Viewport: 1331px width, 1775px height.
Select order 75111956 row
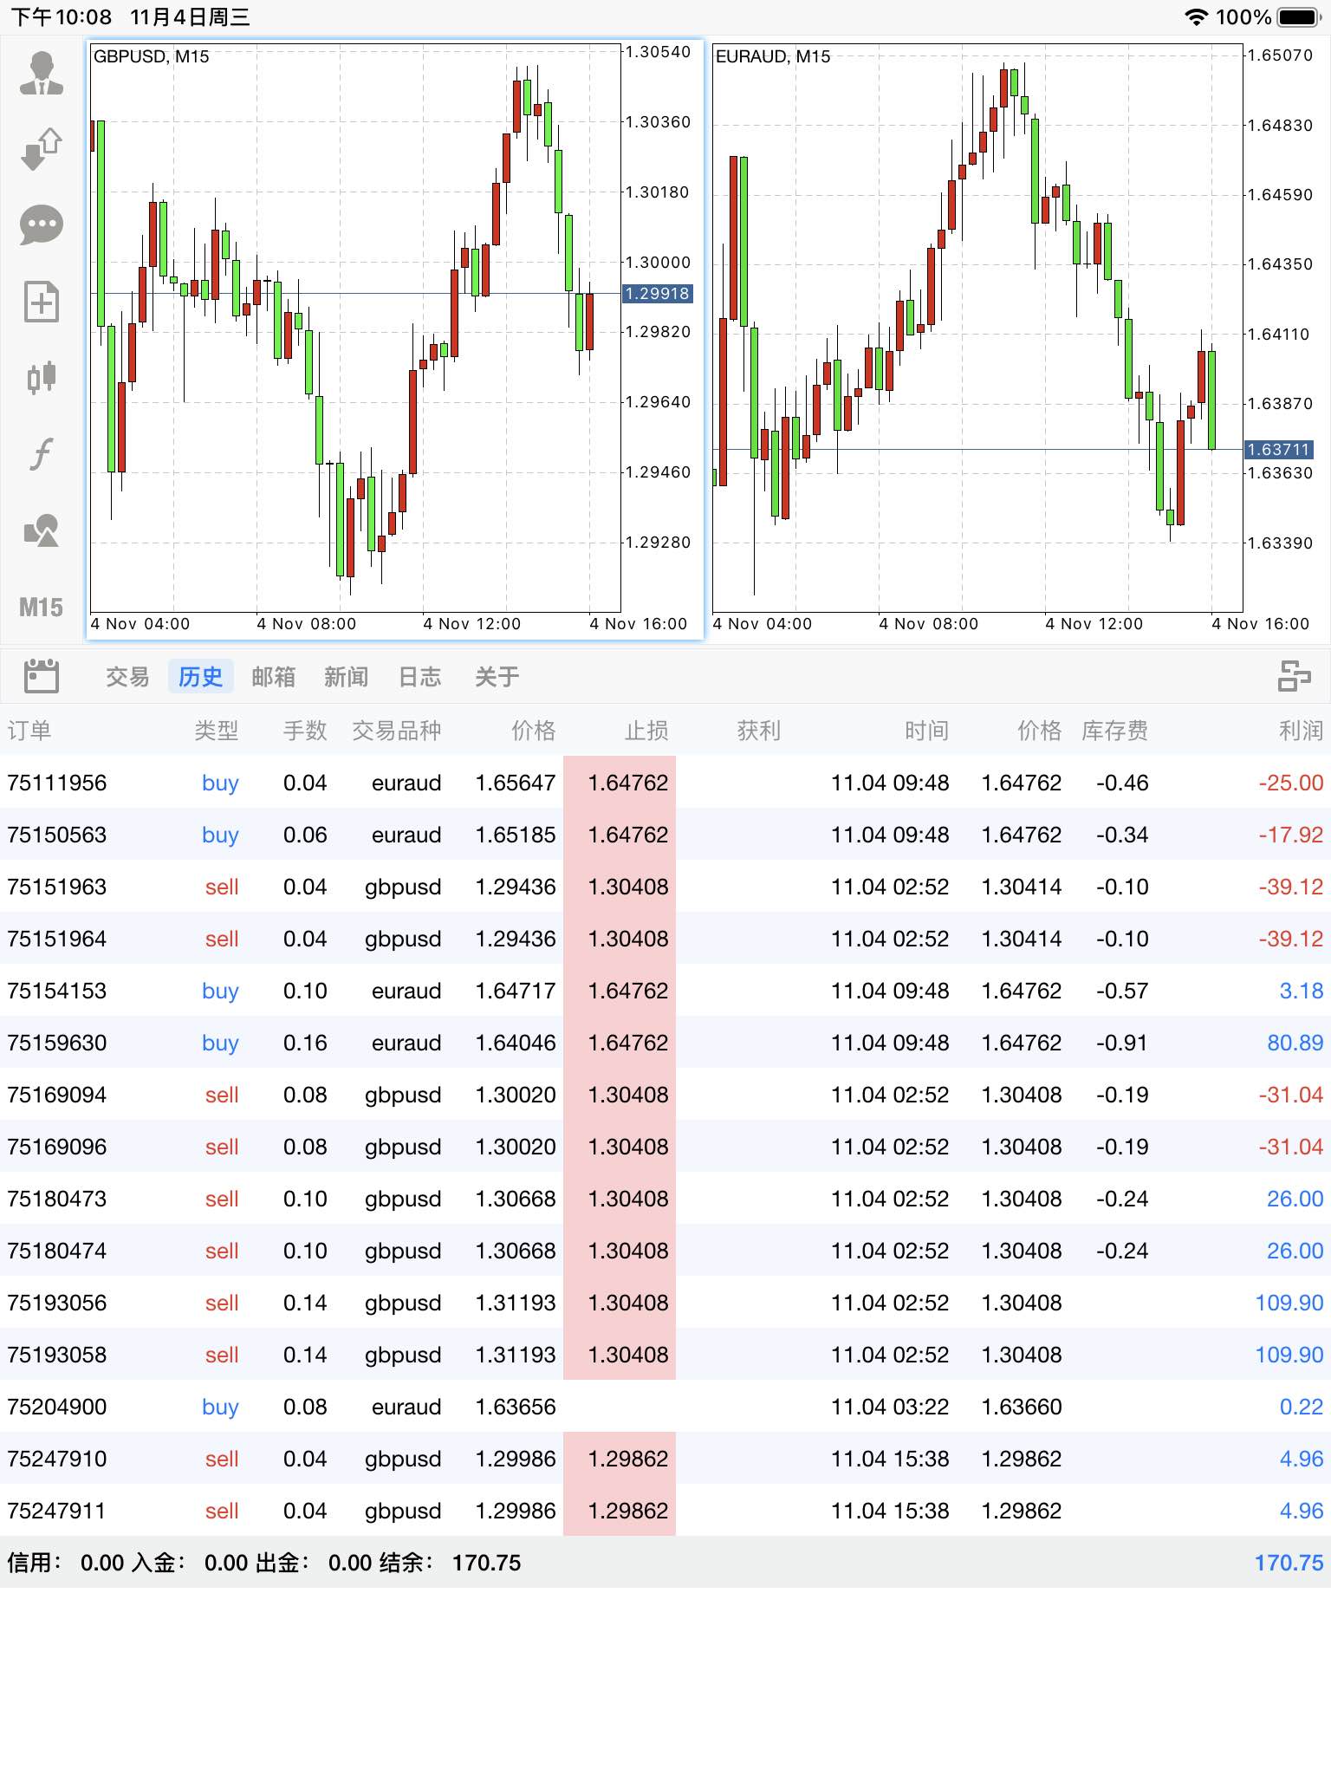pyautogui.click(x=665, y=783)
